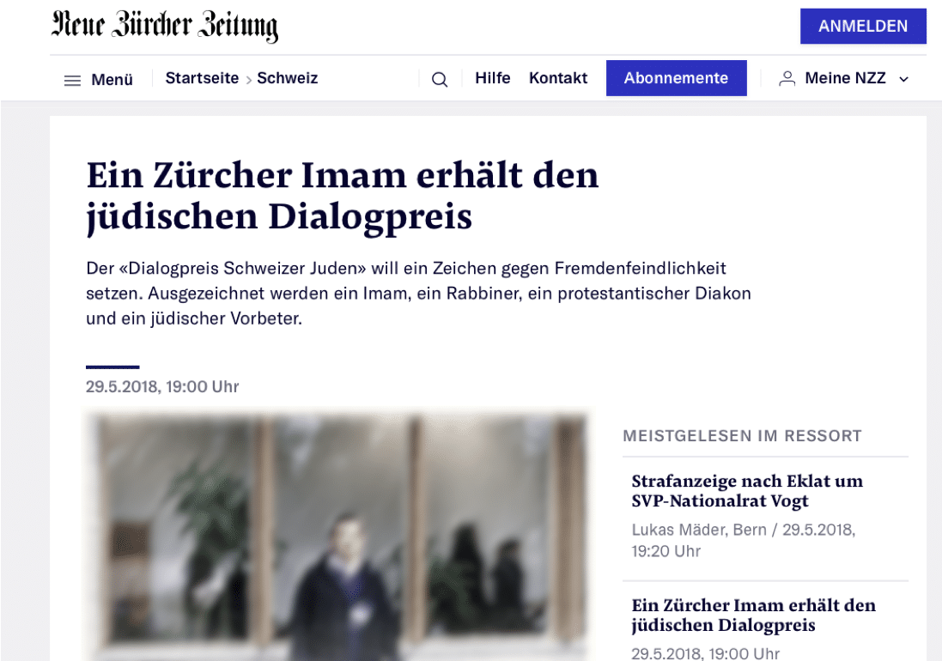Click the breadcrumb arrow after Startseite
The height and width of the screenshot is (661, 942).
click(248, 80)
